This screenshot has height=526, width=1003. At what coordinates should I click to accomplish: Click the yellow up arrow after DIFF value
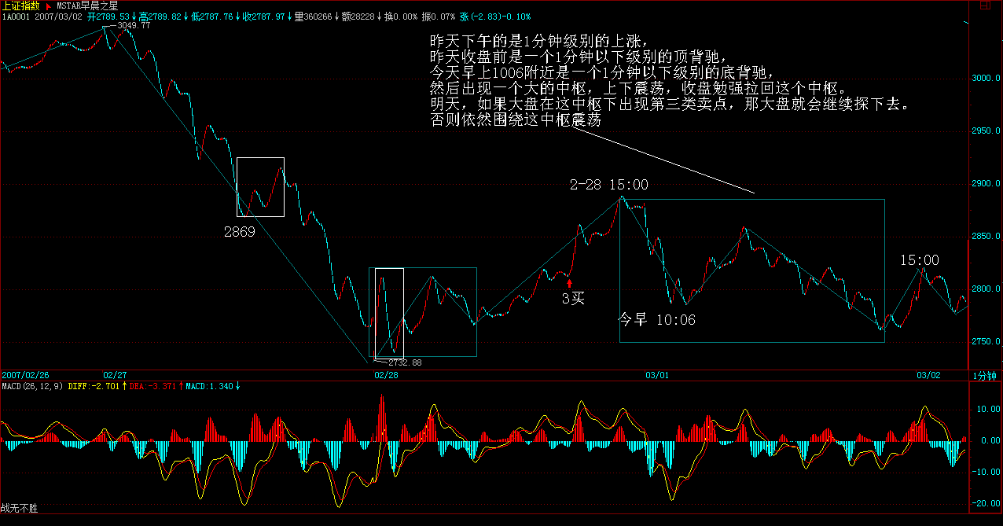(123, 386)
